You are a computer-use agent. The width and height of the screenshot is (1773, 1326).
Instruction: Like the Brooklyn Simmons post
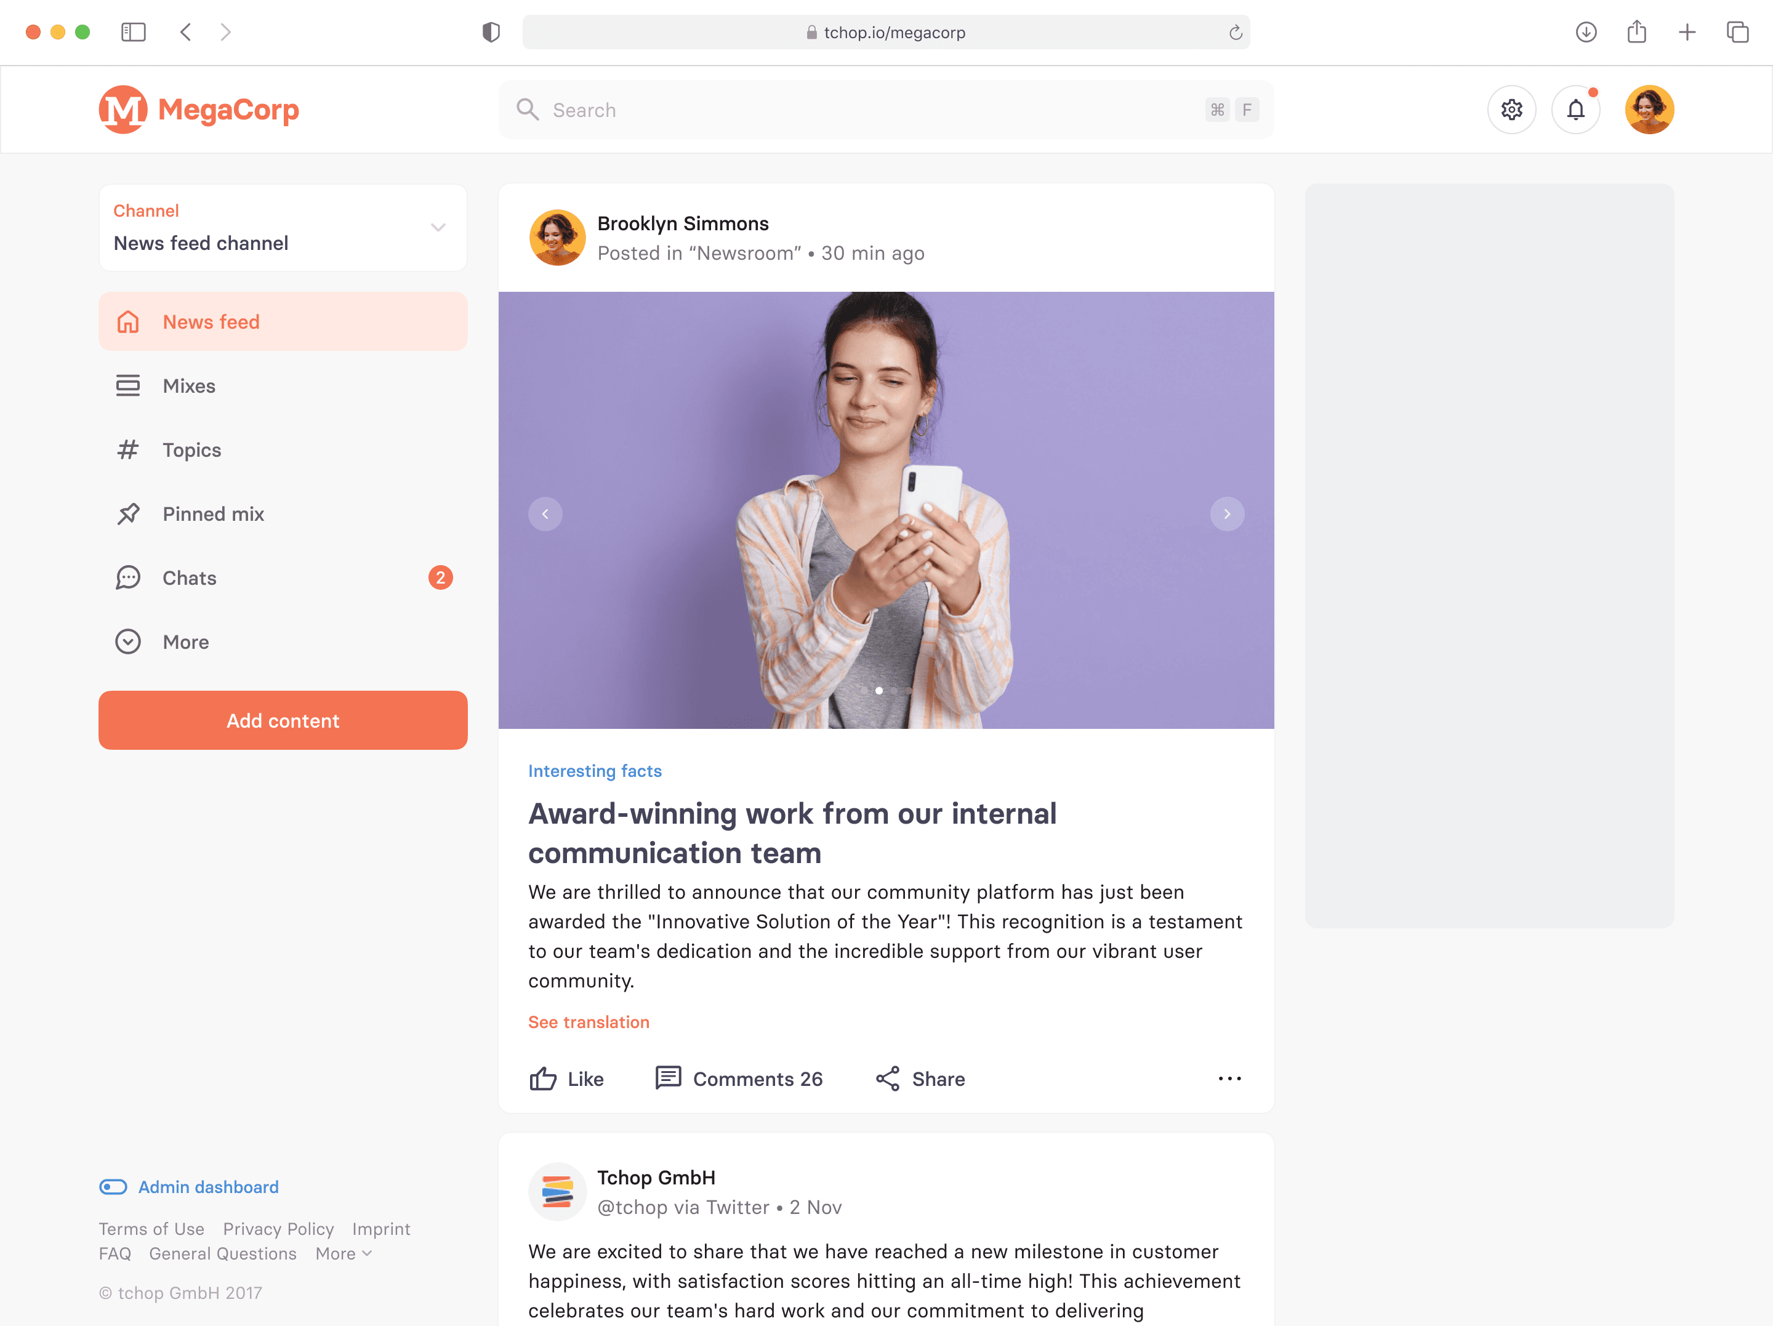click(x=567, y=1079)
